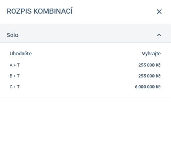Image resolution: width=171 pixels, height=151 pixels.
Task: Select the B + T combination row
Action: [x=85, y=76]
